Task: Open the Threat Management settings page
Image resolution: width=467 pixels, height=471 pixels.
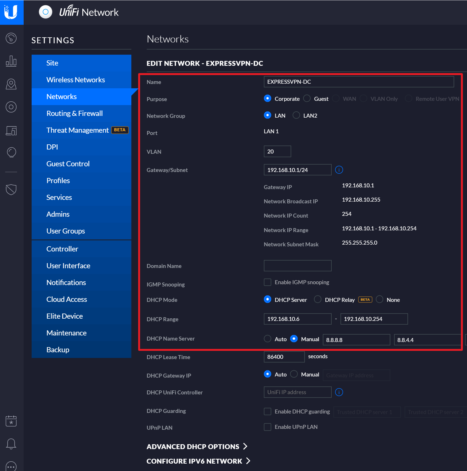Action: [78, 130]
